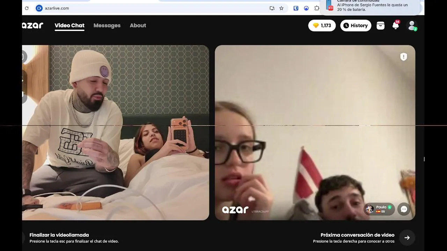Open the 1,173 gems balance
The image size is (447, 251).
point(322,25)
